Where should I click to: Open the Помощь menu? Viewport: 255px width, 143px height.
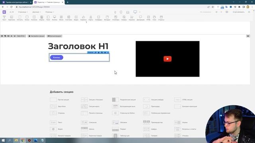(x=49, y=12)
